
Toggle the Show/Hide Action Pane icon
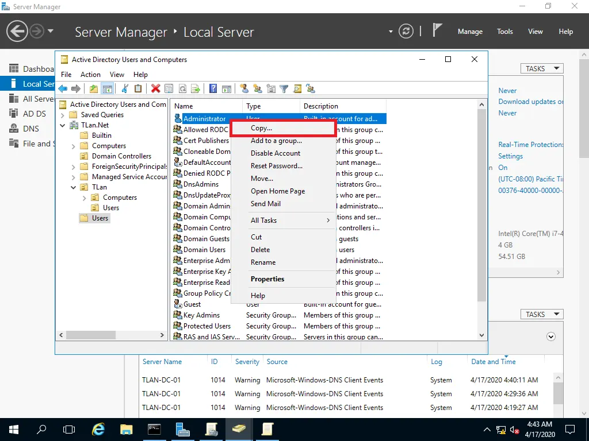point(227,89)
